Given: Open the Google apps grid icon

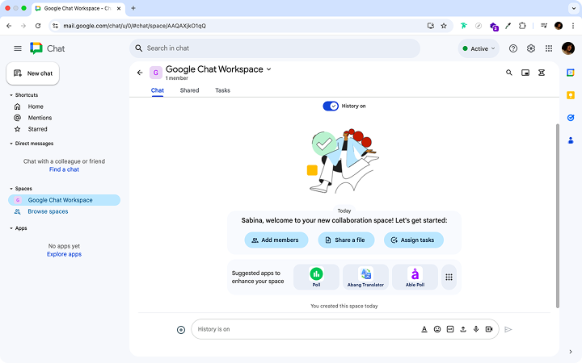Looking at the screenshot, I should coord(549,48).
